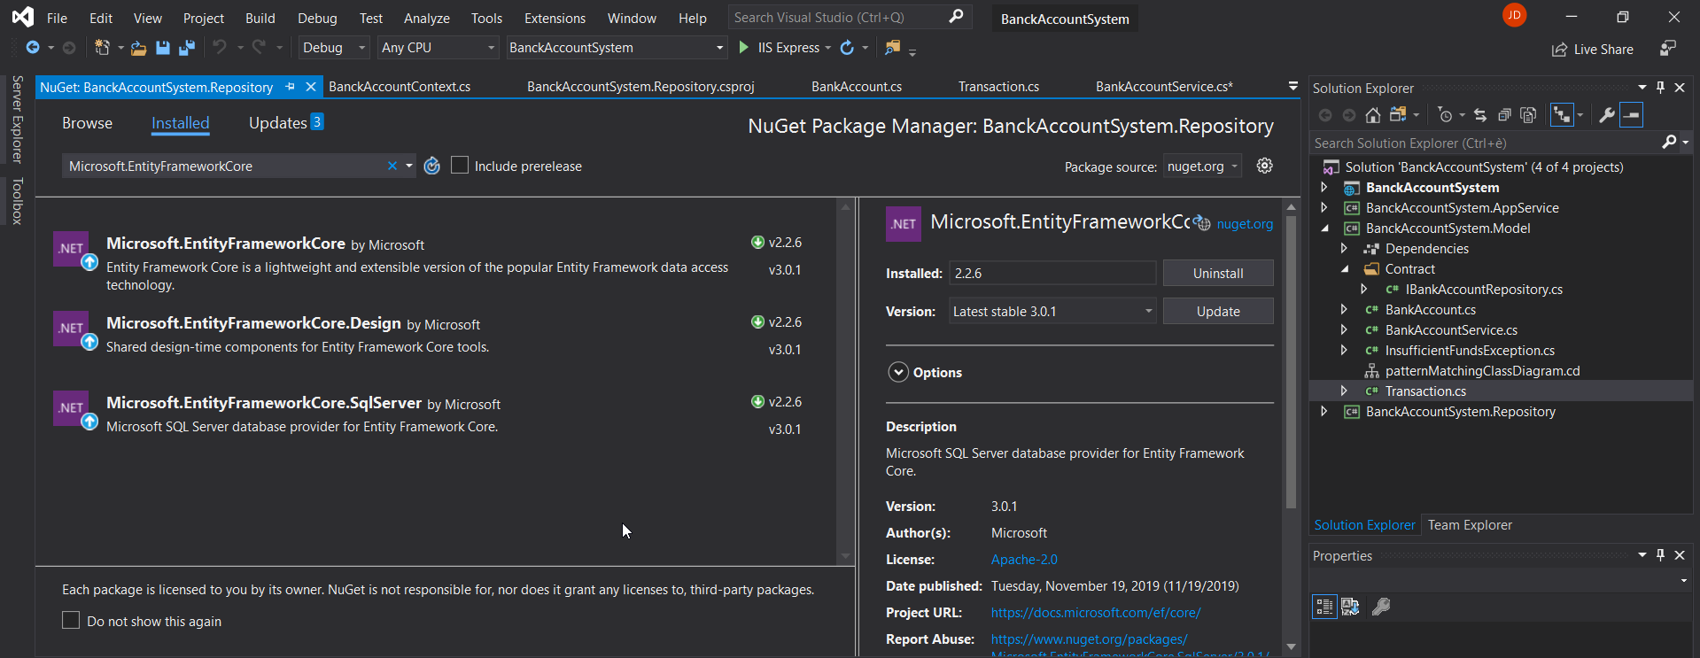The height and width of the screenshot is (658, 1700).
Task: Open the Analyze menu
Action: click(x=426, y=18)
